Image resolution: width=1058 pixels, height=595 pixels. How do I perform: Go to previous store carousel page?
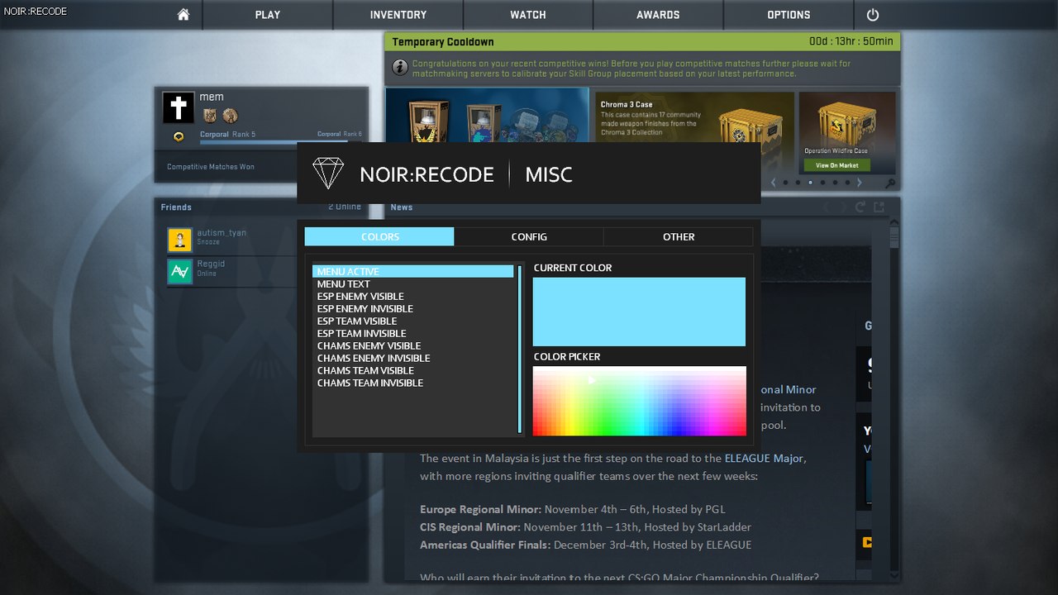pos(773,183)
